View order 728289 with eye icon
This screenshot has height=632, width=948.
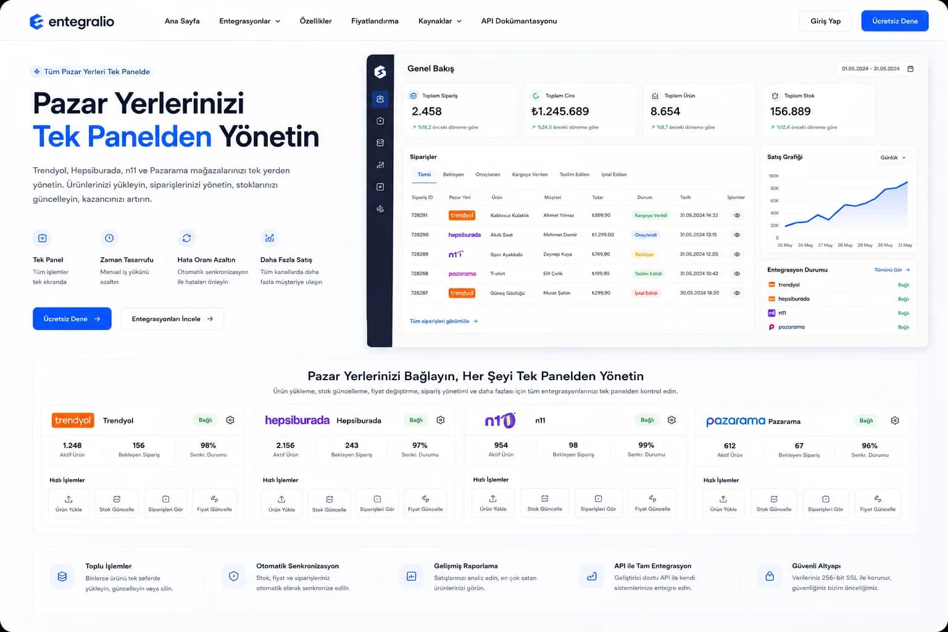737,254
